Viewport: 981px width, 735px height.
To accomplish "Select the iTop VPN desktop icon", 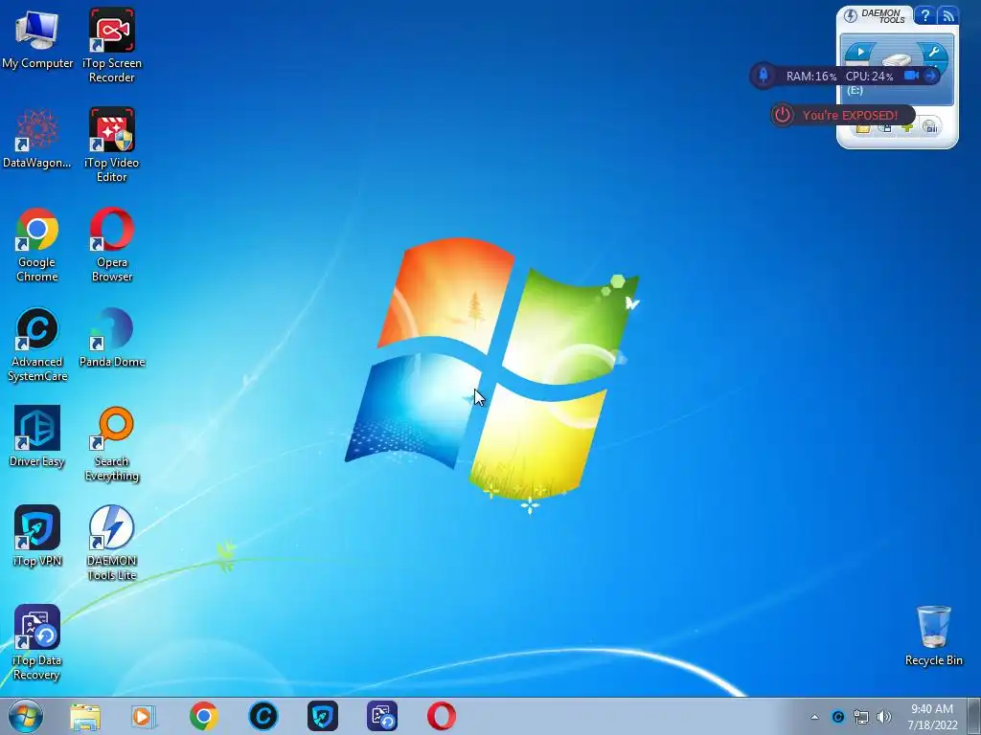I will point(37,536).
